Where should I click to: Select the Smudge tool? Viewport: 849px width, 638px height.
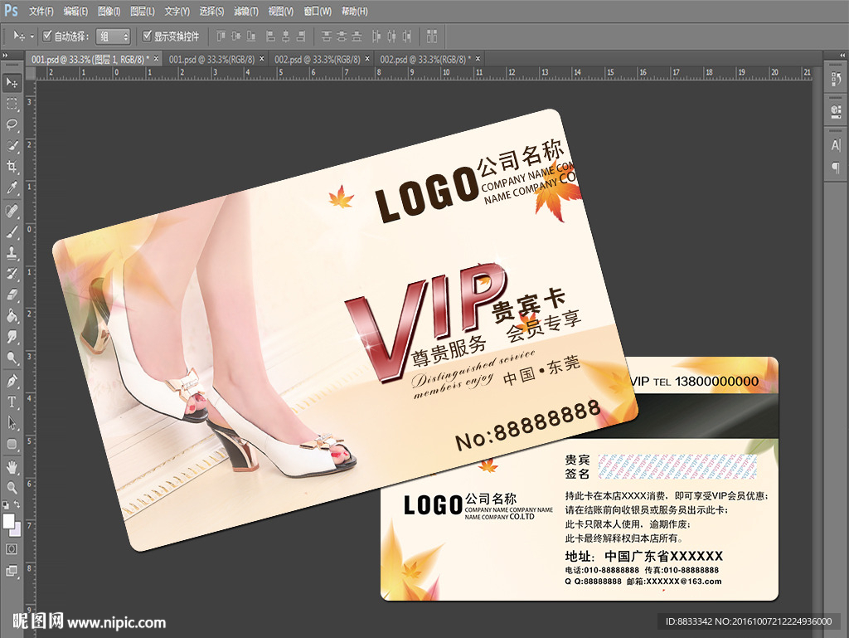pos(12,337)
